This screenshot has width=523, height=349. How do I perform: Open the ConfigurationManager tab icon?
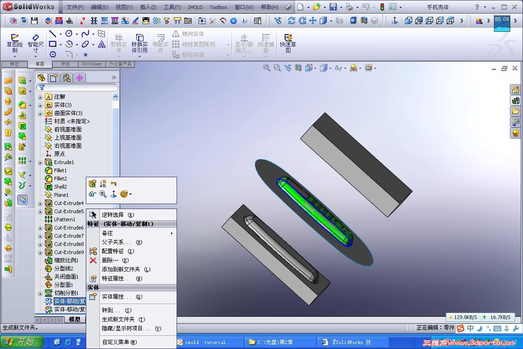[67, 78]
